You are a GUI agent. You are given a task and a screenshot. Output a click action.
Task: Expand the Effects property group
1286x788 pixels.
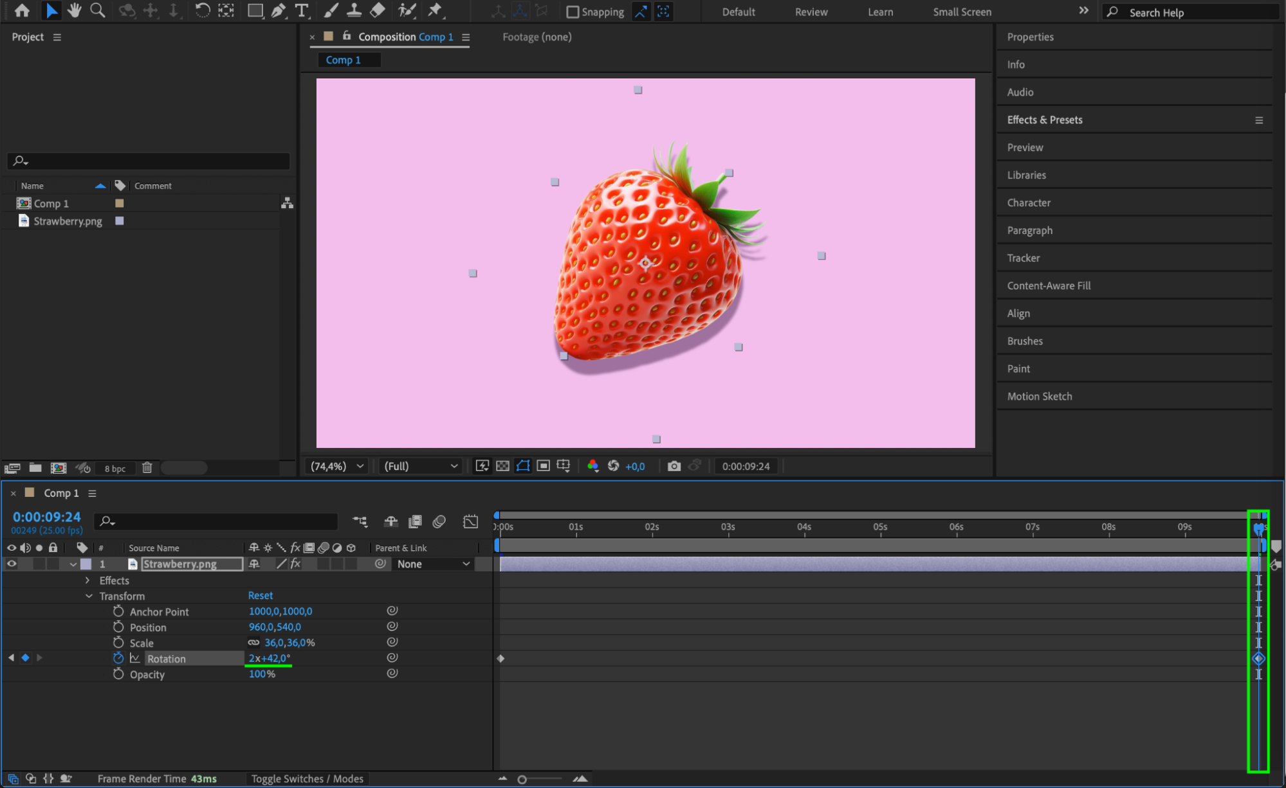(x=87, y=580)
